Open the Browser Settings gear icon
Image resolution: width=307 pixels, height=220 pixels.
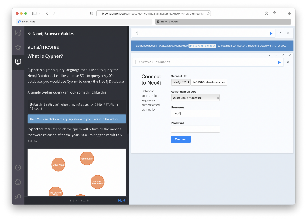tap(18, 182)
